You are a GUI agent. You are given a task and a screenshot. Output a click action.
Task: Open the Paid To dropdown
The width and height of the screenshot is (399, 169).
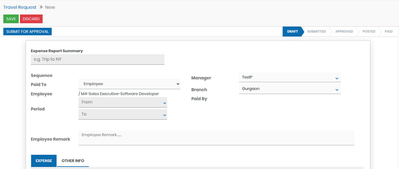[x=129, y=84]
